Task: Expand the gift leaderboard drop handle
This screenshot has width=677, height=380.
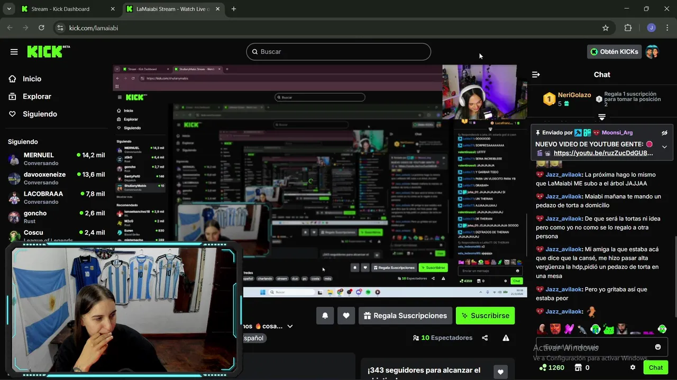Action: 602,117
